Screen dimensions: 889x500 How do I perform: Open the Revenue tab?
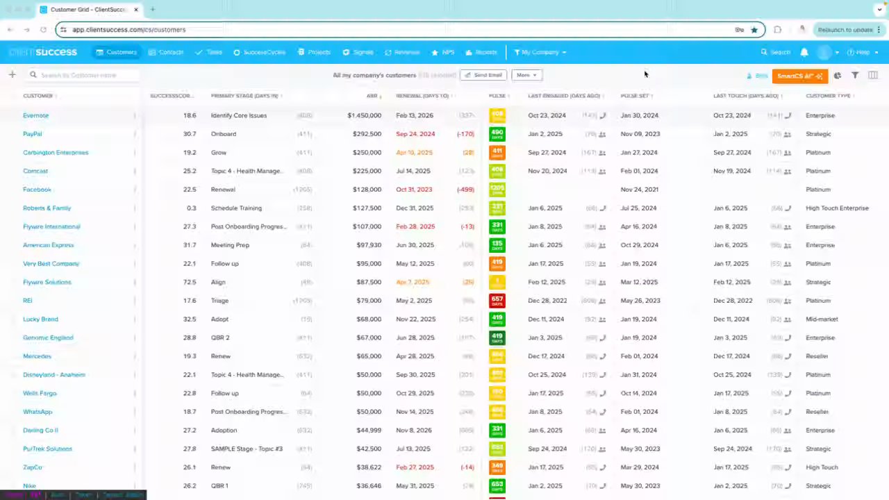tap(402, 52)
